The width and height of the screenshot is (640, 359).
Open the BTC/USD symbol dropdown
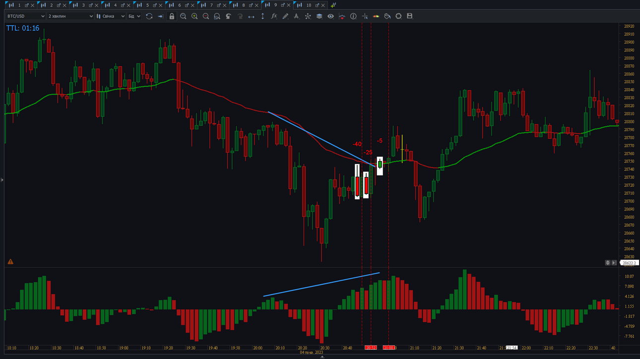(x=26, y=16)
